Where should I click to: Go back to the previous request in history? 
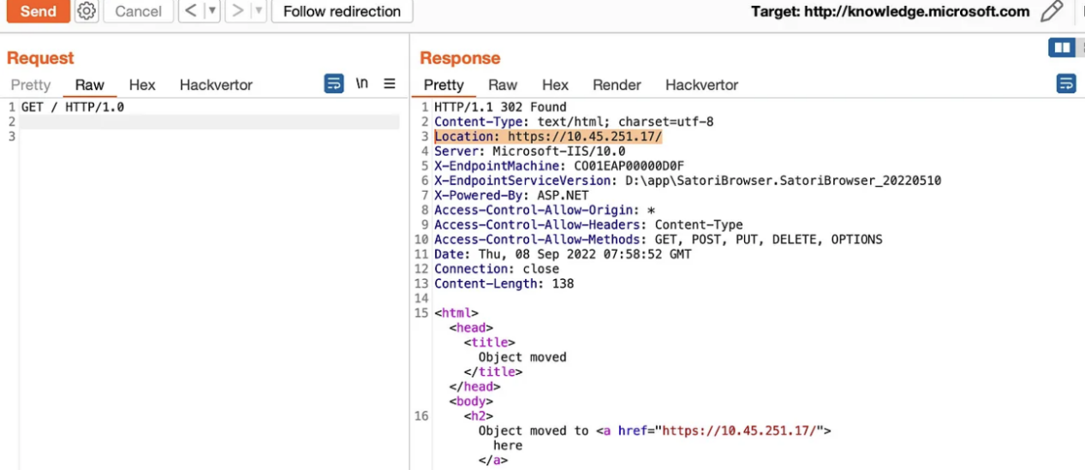tap(191, 11)
